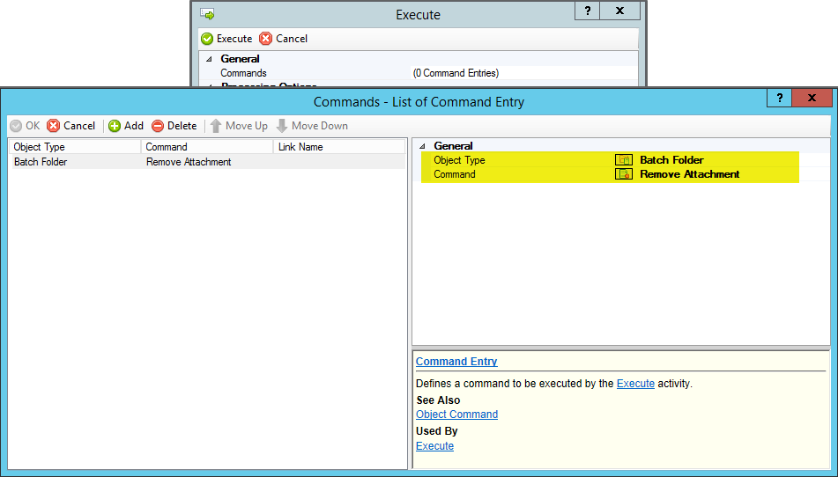Collapse the General section in Commands dialog
838x477 pixels.
423,146
